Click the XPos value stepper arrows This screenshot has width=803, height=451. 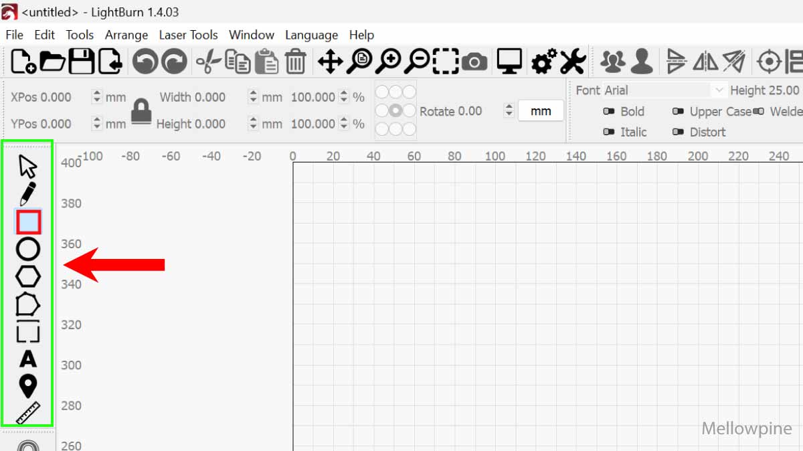(97, 97)
